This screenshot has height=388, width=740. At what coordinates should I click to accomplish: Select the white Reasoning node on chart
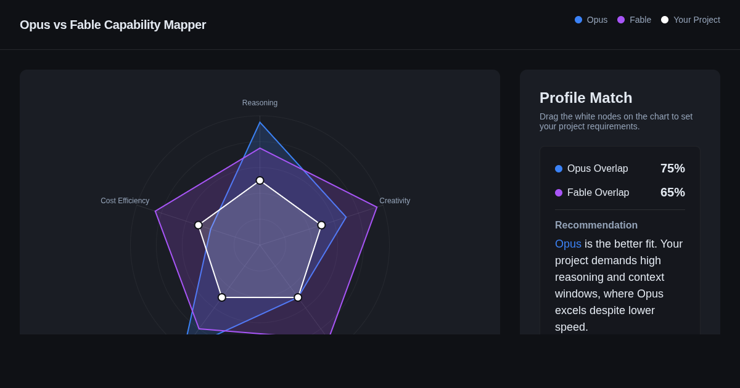[260, 180]
